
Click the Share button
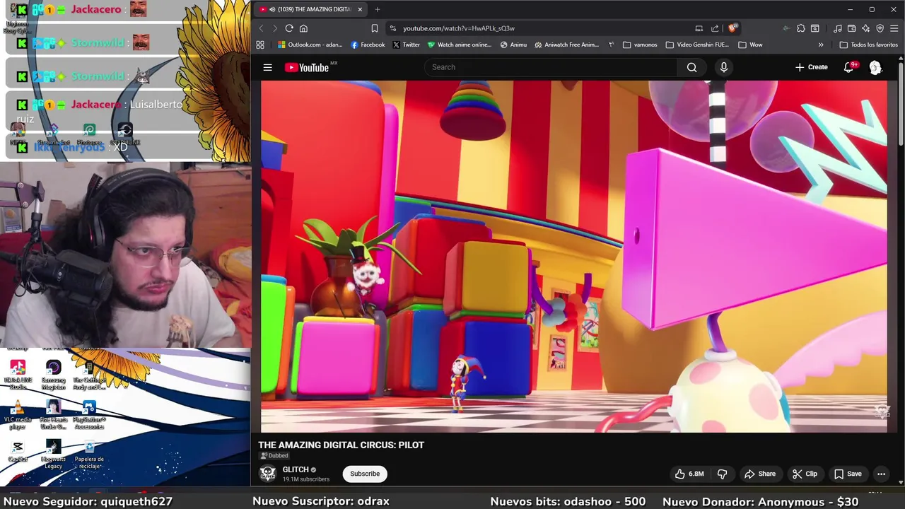pyautogui.click(x=759, y=474)
